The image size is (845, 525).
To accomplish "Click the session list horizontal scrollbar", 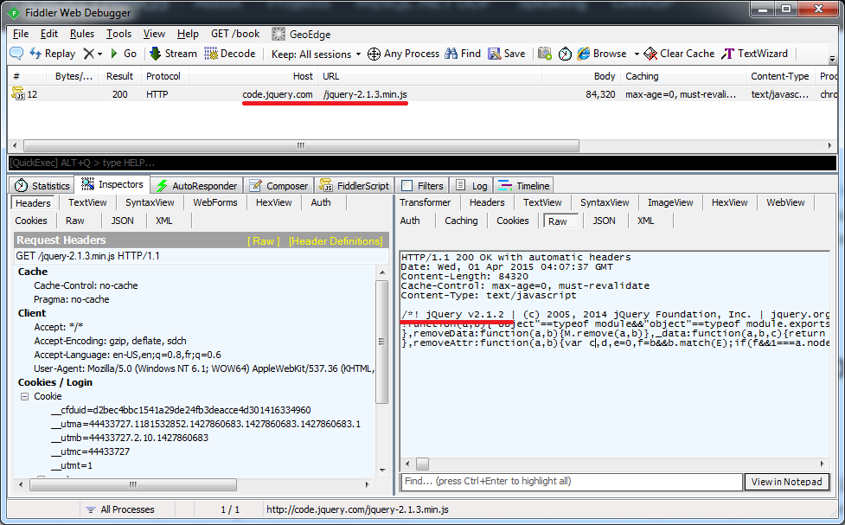I will point(301,145).
